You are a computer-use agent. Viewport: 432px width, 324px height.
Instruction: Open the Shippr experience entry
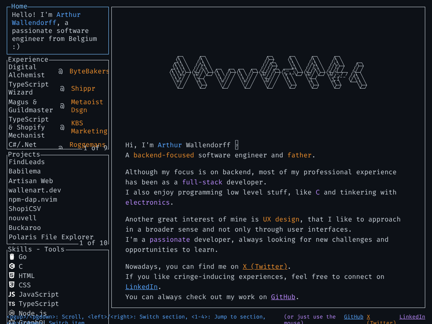pyautogui.click(x=83, y=89)
